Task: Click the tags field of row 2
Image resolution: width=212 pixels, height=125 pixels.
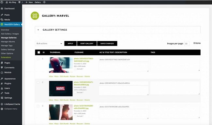Action: (175, 88)
